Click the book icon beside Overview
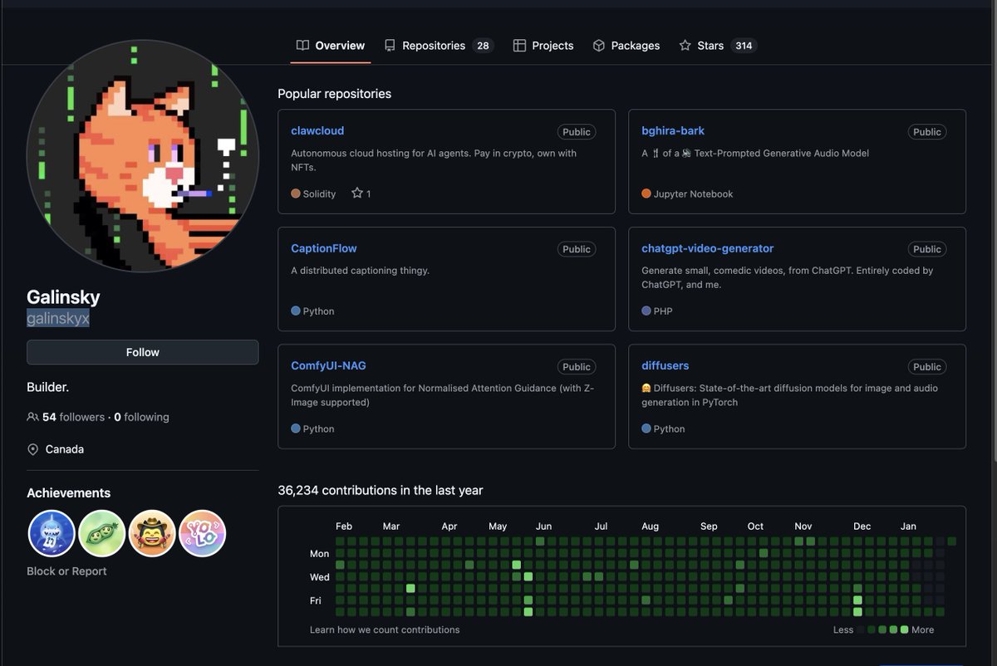This screenshot has width=997, height=666. [x=303, y=46]
